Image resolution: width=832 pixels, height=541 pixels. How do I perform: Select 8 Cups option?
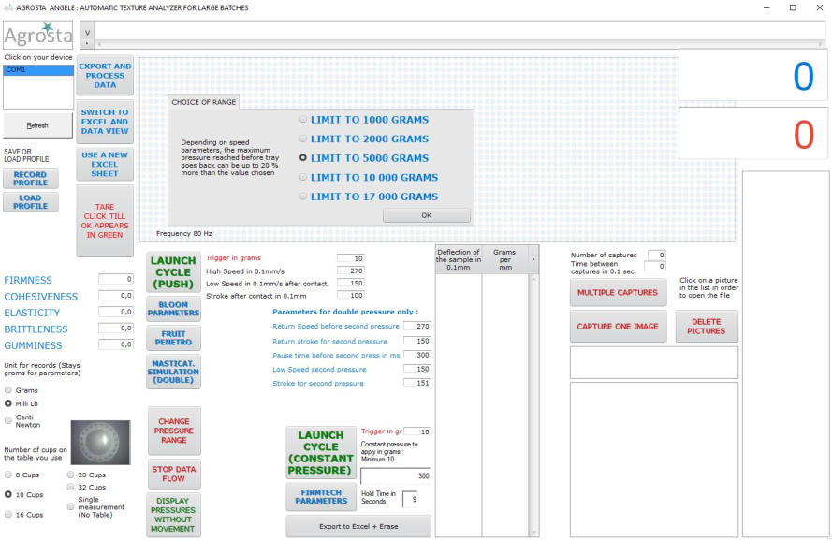tap(8, 475)
